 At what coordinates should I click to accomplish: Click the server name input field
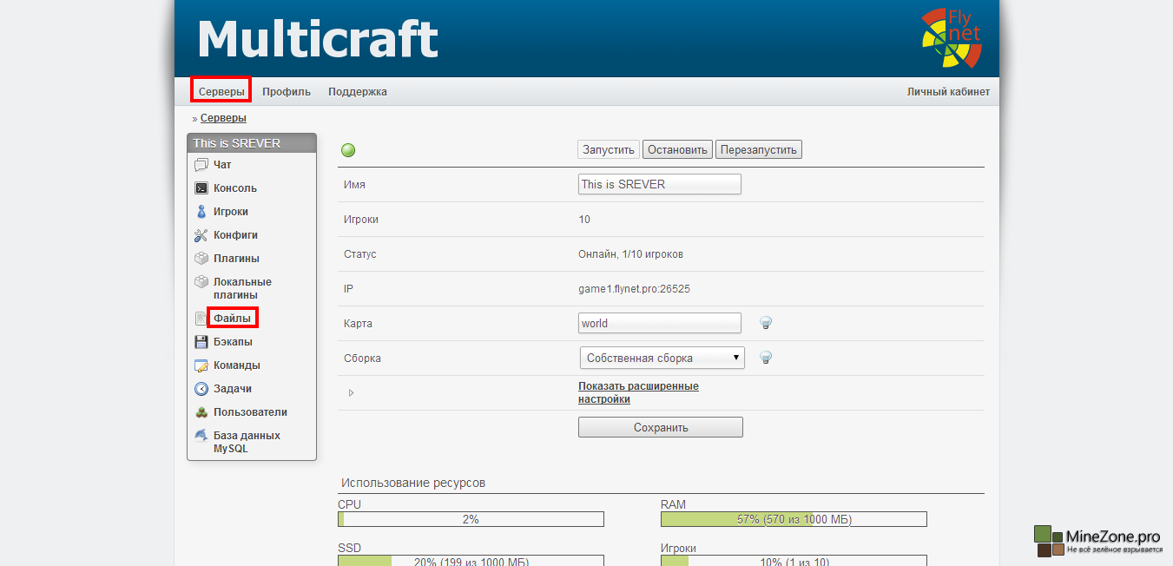[x=659, y=184]
